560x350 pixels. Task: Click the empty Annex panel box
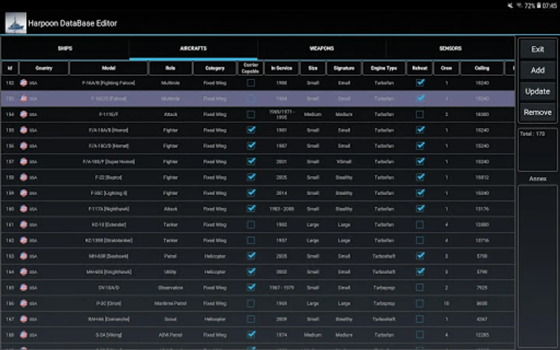point(537,266)
